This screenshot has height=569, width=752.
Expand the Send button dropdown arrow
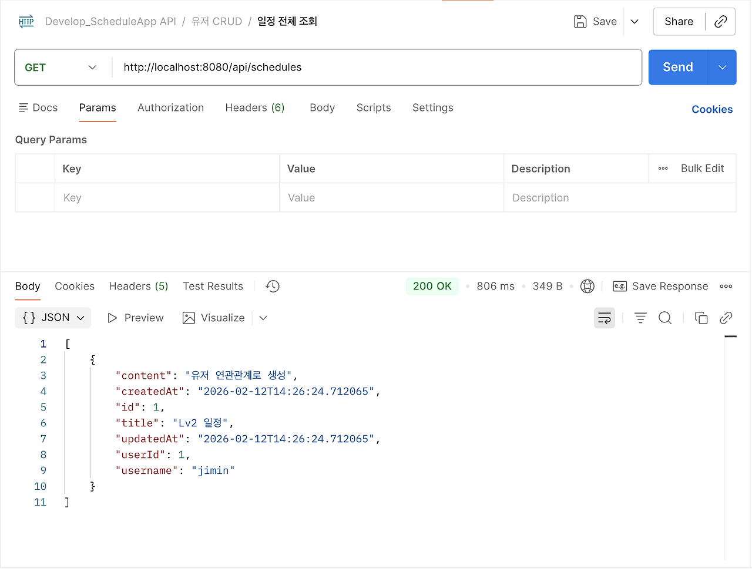(x=723, y=68)
